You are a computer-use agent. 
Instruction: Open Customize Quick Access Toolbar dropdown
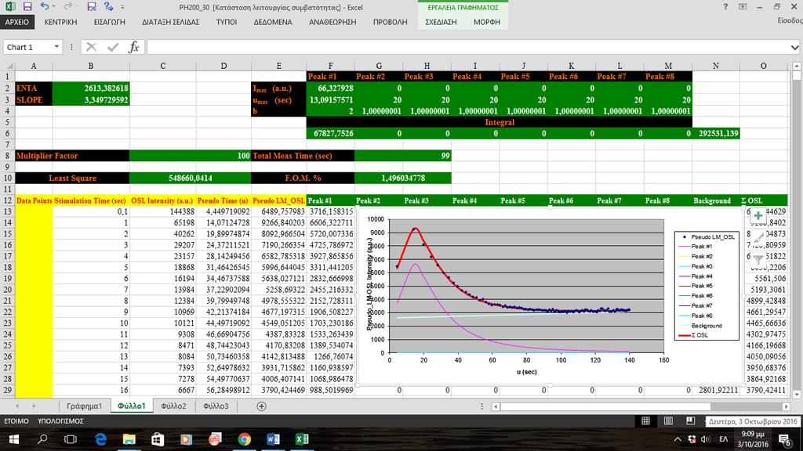click(x=122, y=7)
